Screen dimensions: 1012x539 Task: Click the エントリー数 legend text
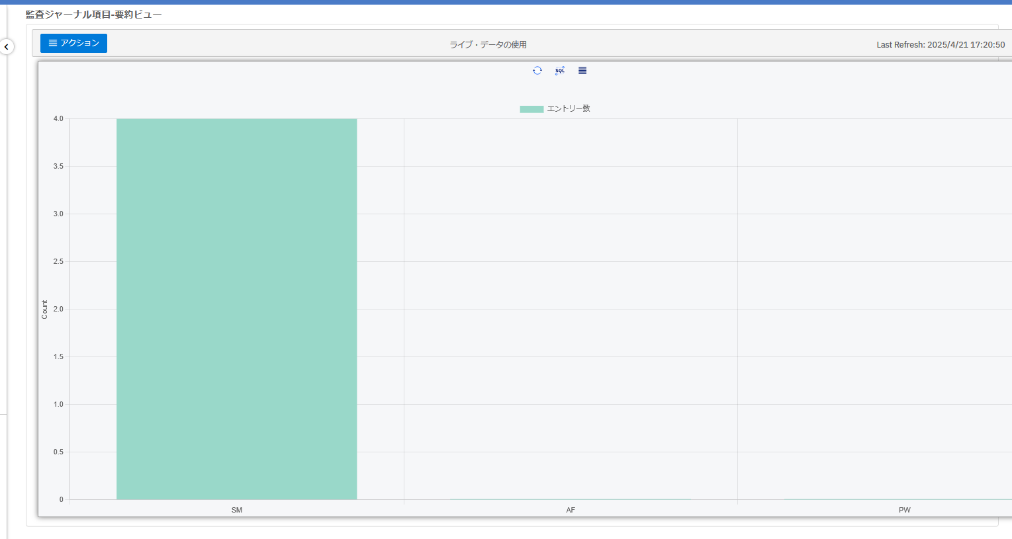pyautogui.click(x=569, y=109)
